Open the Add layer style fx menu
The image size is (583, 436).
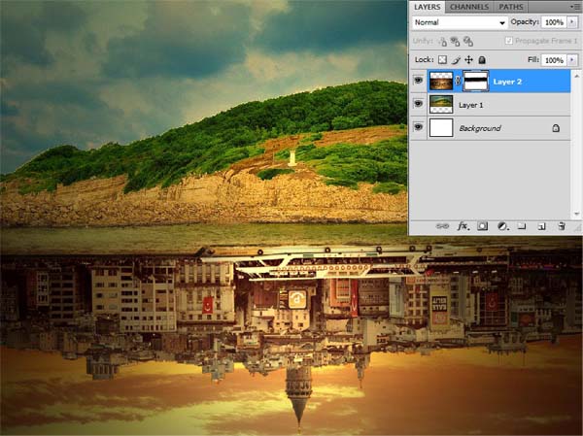pos(463,226)
